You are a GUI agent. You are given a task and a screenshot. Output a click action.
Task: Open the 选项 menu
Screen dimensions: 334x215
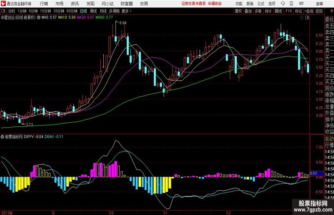(x=272, y=4)
